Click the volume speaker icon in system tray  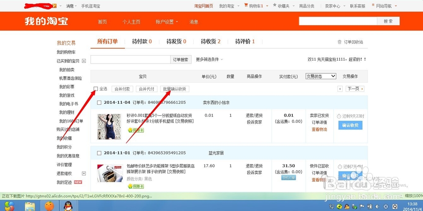pyautogui.click(x=378, y=207)
